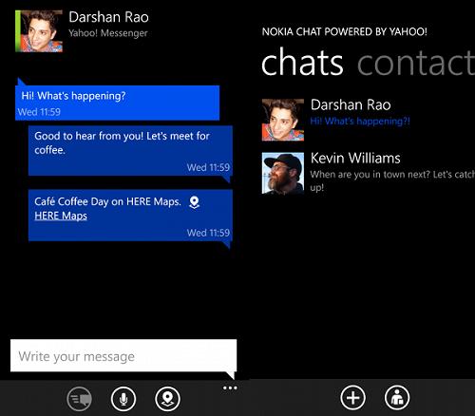This screenshot has width=475, height=416.
Task: Tap the send message icon
Action: (80, 399)
